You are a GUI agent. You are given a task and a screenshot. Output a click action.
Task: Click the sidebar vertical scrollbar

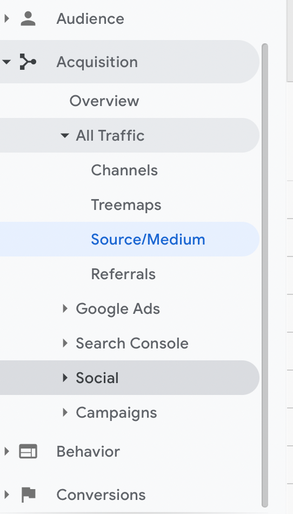(x=265, y=275)
